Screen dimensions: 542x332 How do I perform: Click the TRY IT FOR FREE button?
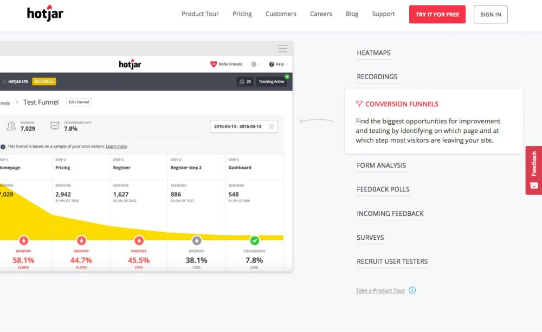pyautogui.click(x=437, y=14)
